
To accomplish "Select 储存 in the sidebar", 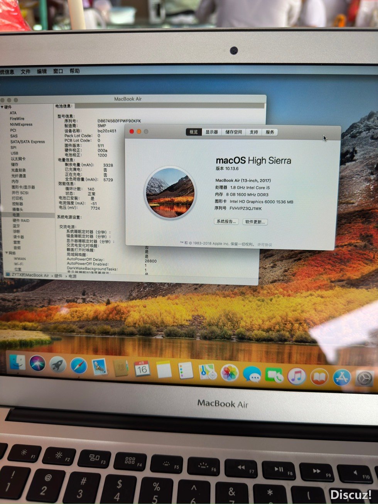I will click(x=15, y=164).
